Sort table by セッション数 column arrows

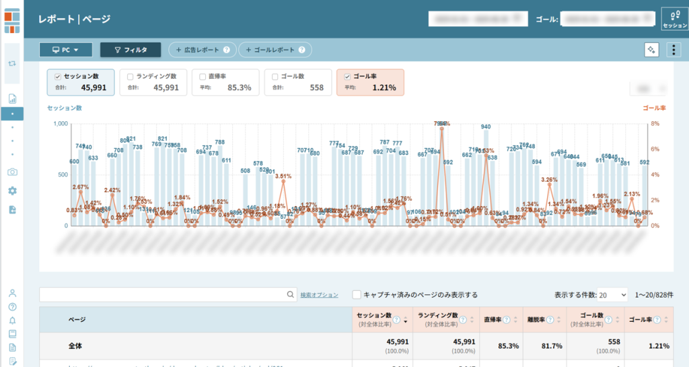click(405, 320)
